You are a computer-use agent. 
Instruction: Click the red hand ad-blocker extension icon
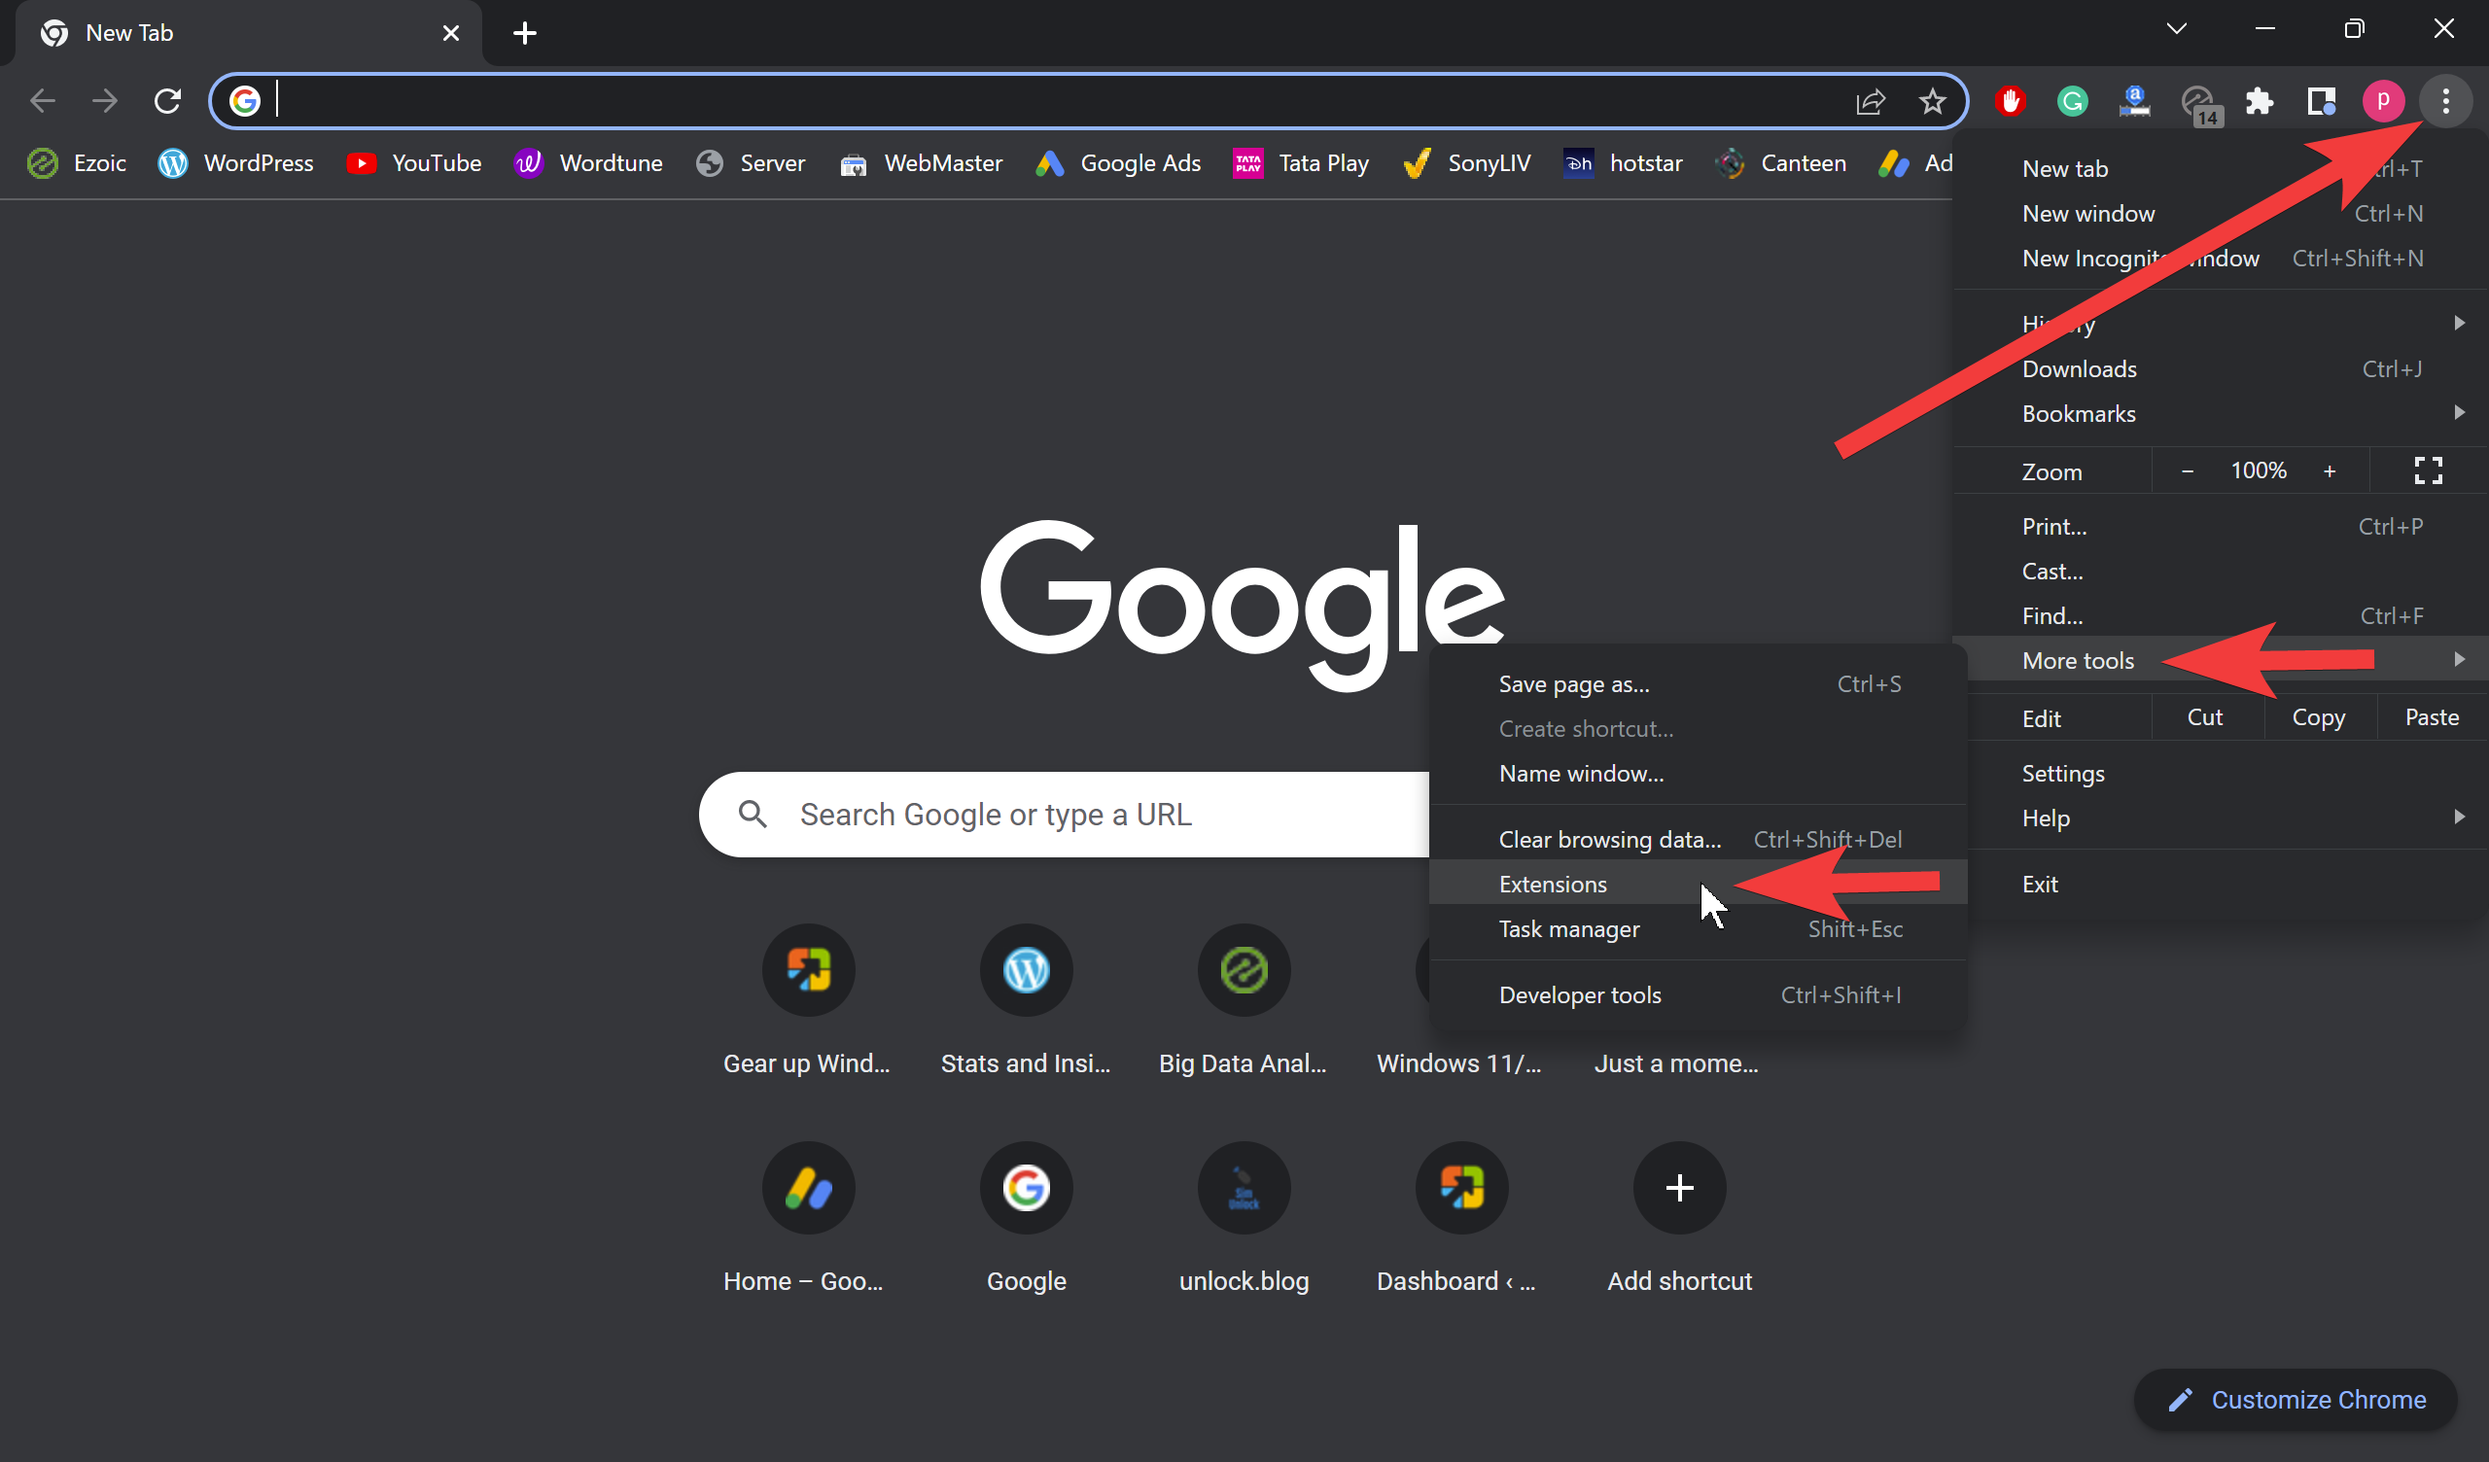[2010, 101]
